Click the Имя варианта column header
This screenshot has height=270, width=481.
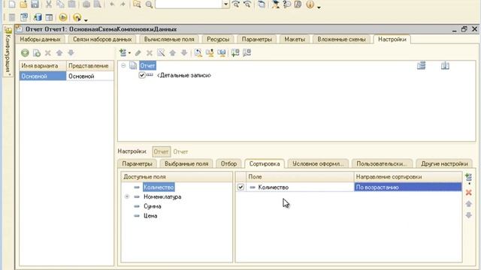(x=43, y=66)
